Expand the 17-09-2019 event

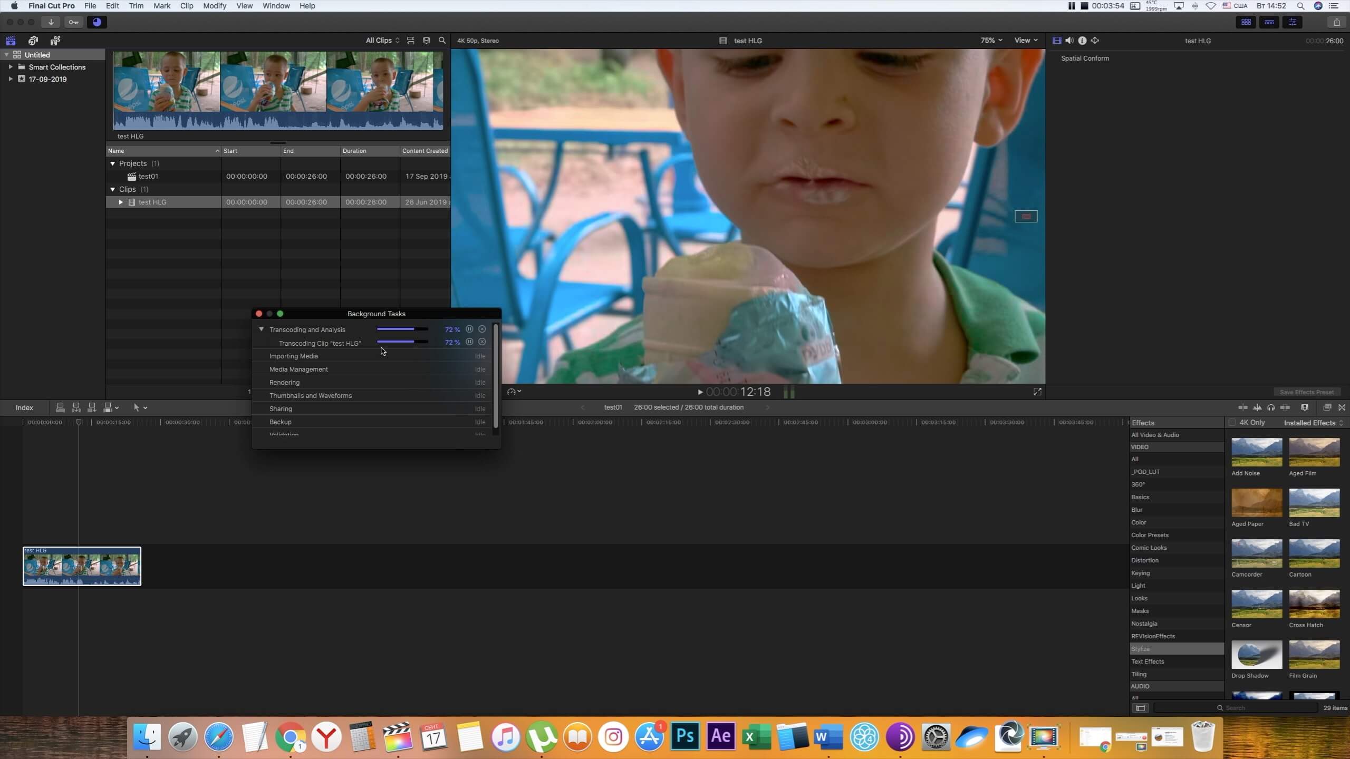11,79
